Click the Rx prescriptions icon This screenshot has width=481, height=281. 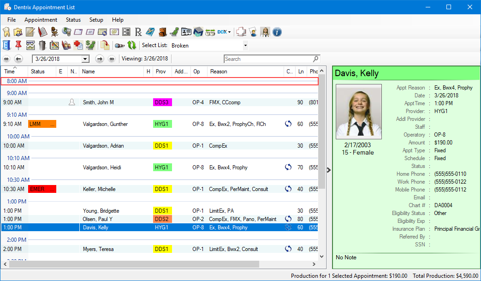pos(138,32)
